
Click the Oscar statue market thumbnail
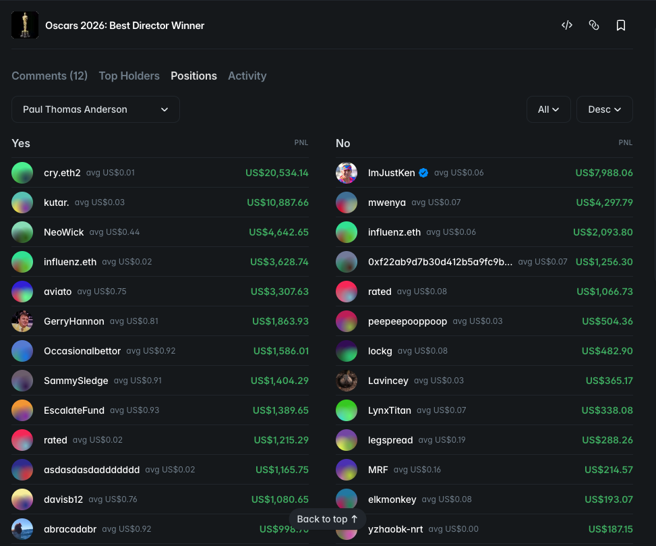pyautogui.click(x=25, y=25)
